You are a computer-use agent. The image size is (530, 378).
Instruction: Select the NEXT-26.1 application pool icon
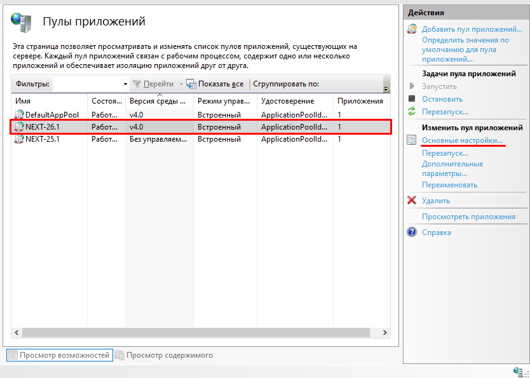(x=18, y=126)
